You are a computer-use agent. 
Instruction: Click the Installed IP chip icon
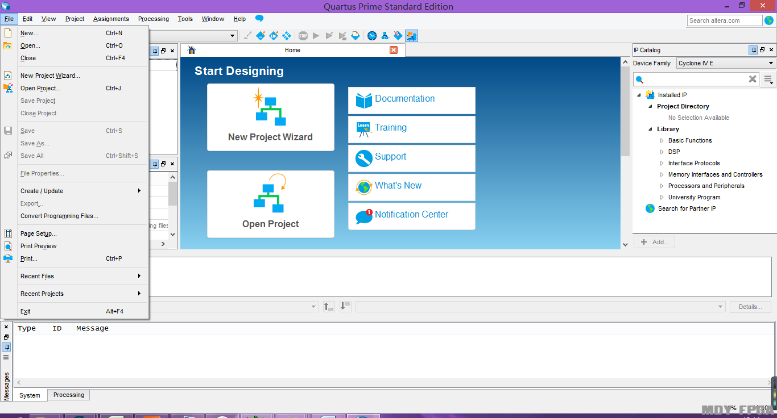(x=650, y=95)
